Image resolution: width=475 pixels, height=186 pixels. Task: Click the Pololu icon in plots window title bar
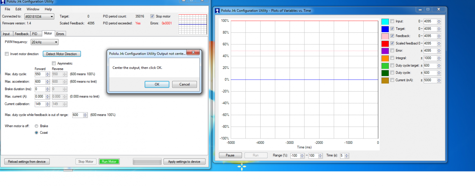click(217, 11)
